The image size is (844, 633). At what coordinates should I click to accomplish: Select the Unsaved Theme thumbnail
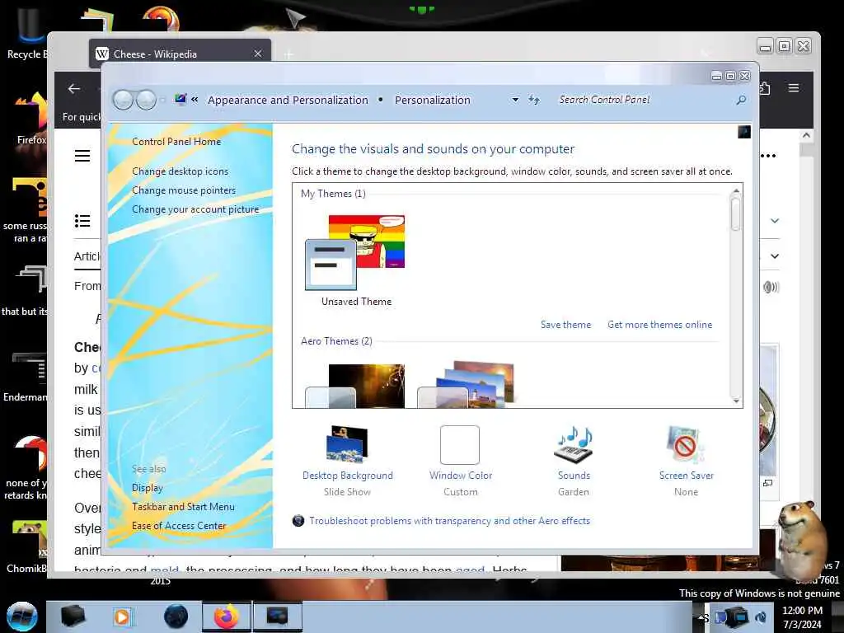tap(356, 261)
